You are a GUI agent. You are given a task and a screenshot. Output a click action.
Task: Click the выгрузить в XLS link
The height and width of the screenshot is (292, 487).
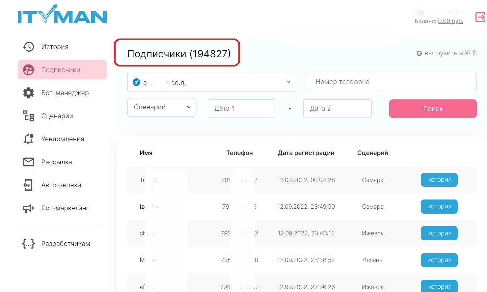450,53
